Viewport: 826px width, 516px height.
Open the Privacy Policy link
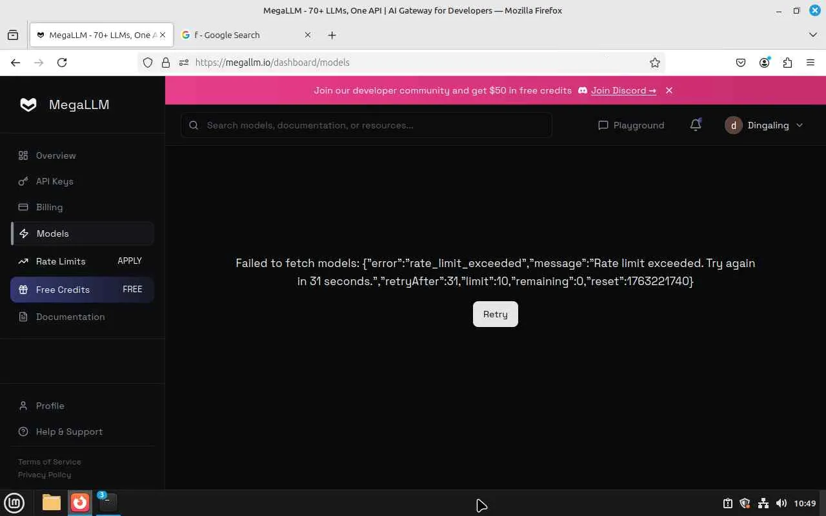[45, 475]
